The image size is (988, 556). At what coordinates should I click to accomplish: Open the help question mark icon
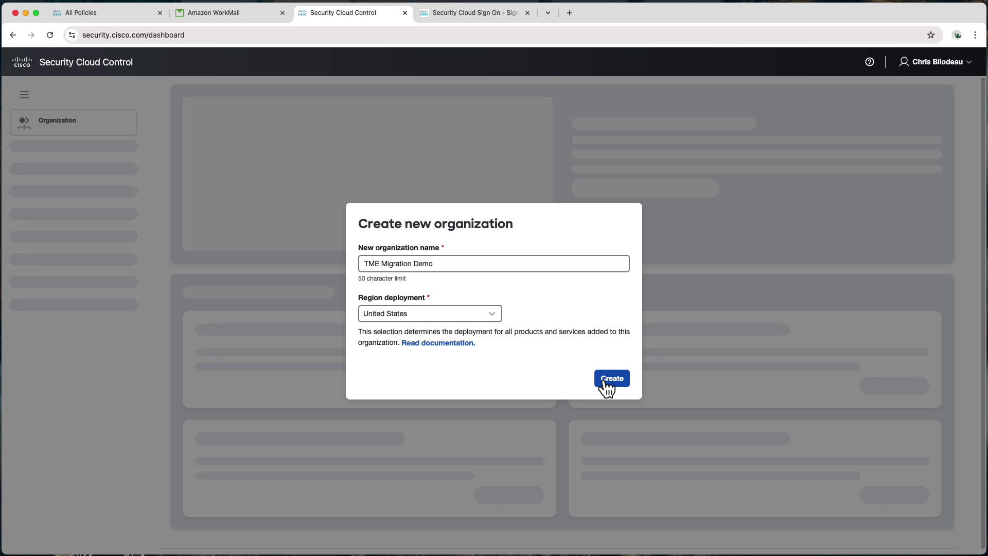point(870,62)
